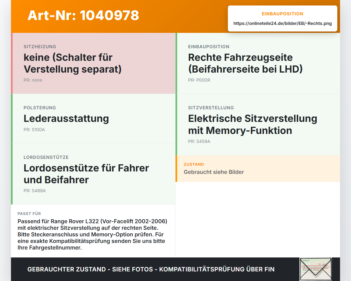351x281 pixels.
Task: Click the PASST FÜR section heading
Action: pyautogui.click(x=29, y=214)
